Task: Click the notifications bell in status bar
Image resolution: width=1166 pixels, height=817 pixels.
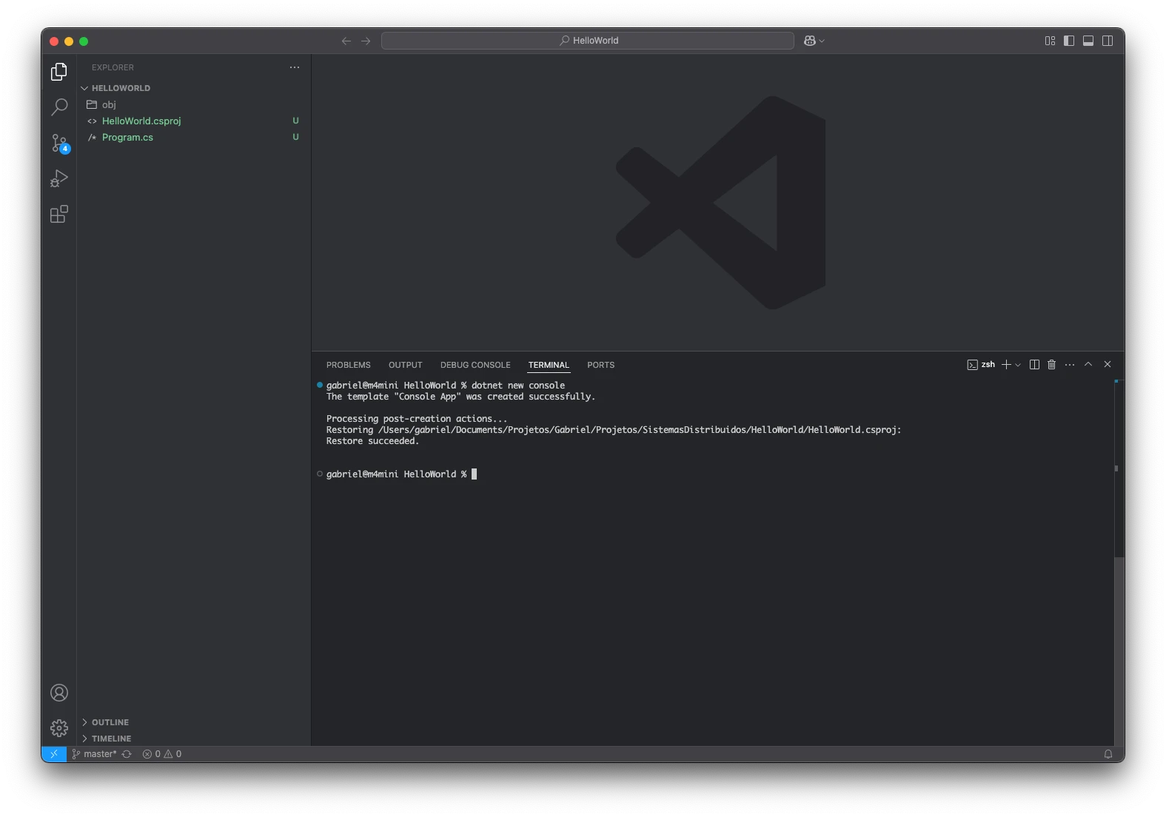Action: 1108,754
